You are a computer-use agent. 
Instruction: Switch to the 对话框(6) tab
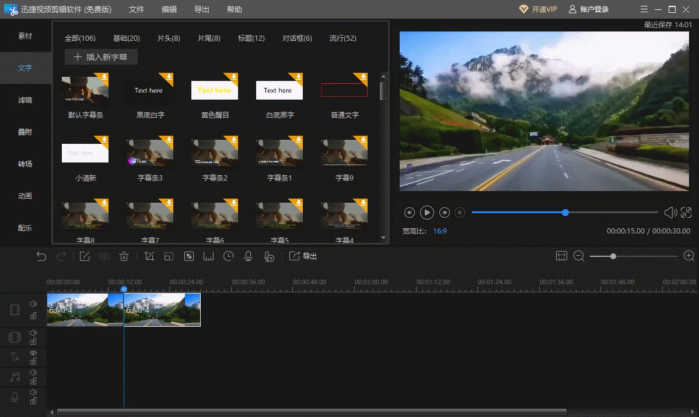(x=297, y=38)
